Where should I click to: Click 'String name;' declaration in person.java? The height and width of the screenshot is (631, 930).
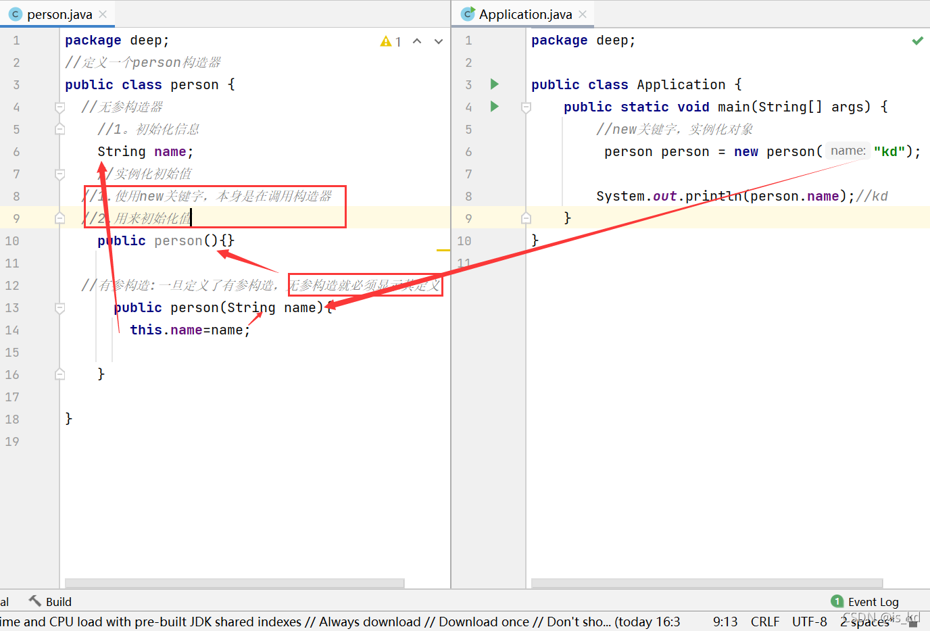point(145,151)
